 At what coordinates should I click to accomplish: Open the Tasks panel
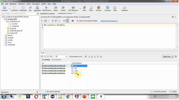pyautogui.click(x=115, y=9)
